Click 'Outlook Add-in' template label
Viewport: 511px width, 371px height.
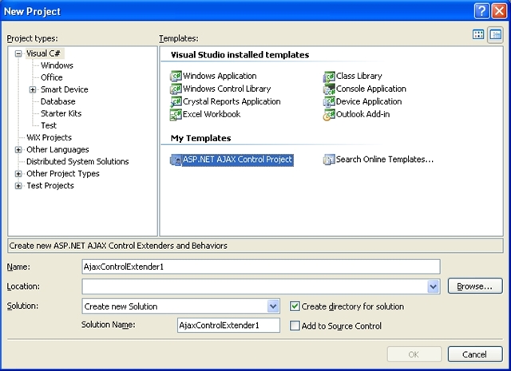click(x=362, y=114)
